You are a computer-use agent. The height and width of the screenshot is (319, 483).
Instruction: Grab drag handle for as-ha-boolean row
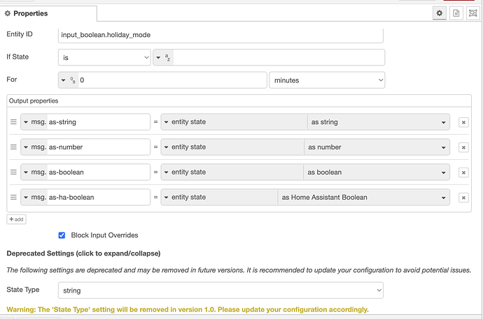click(13, 198)
